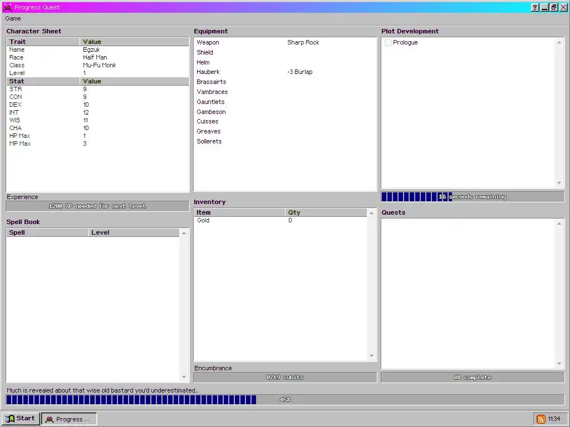Click the current task status message text
This screenshot has height=427, width=570.
pyautogui.click(x=102, y=390)
